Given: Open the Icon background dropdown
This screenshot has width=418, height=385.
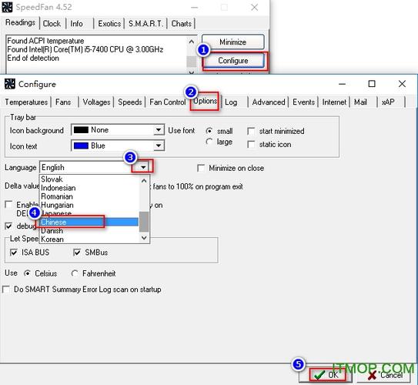Looking at the screenshot, I should pyautogui.click(x=159, y=130).
